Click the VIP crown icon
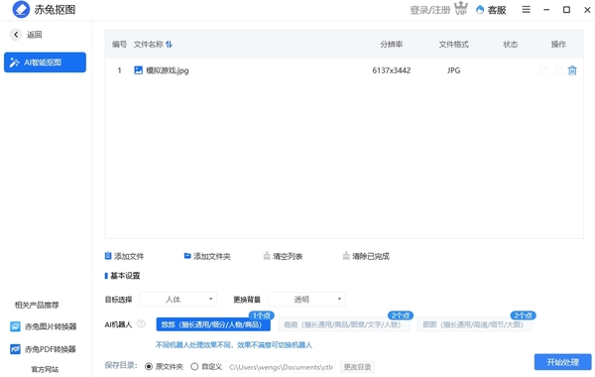This screenshot has width=595, height=377. coord(461,8)
